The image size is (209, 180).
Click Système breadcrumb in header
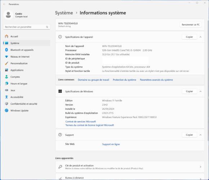(x=64, y=13)
